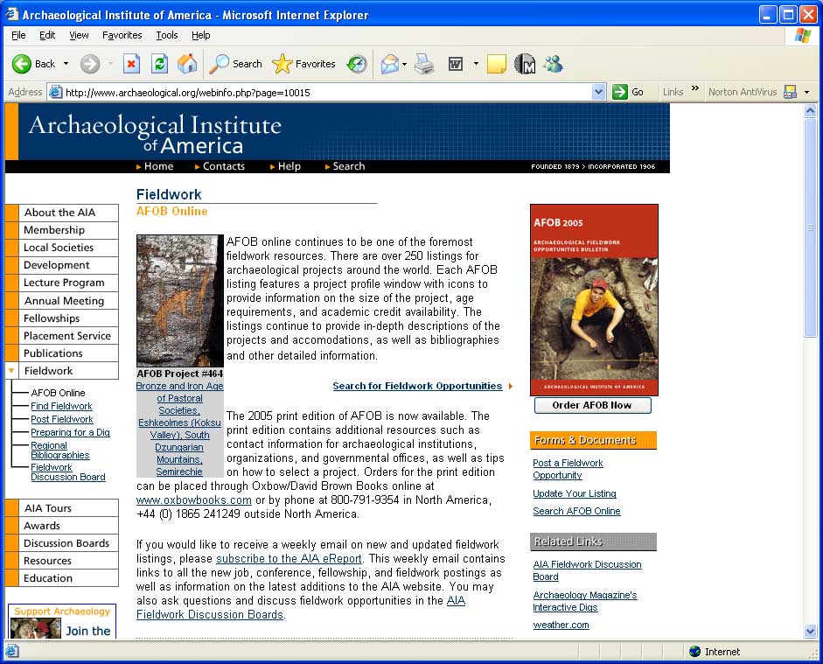
Task: Click the Stop loading icon
Action: (x=131, y=64)
